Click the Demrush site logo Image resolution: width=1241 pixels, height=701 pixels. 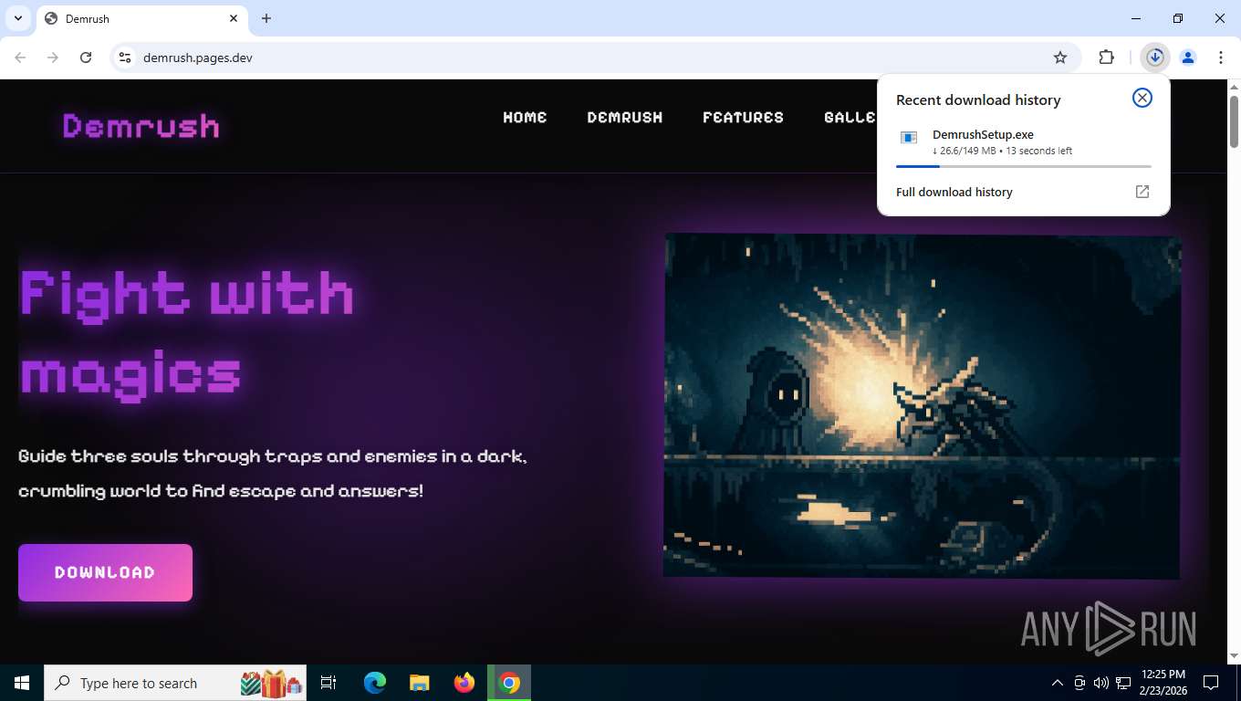[141, 125]
